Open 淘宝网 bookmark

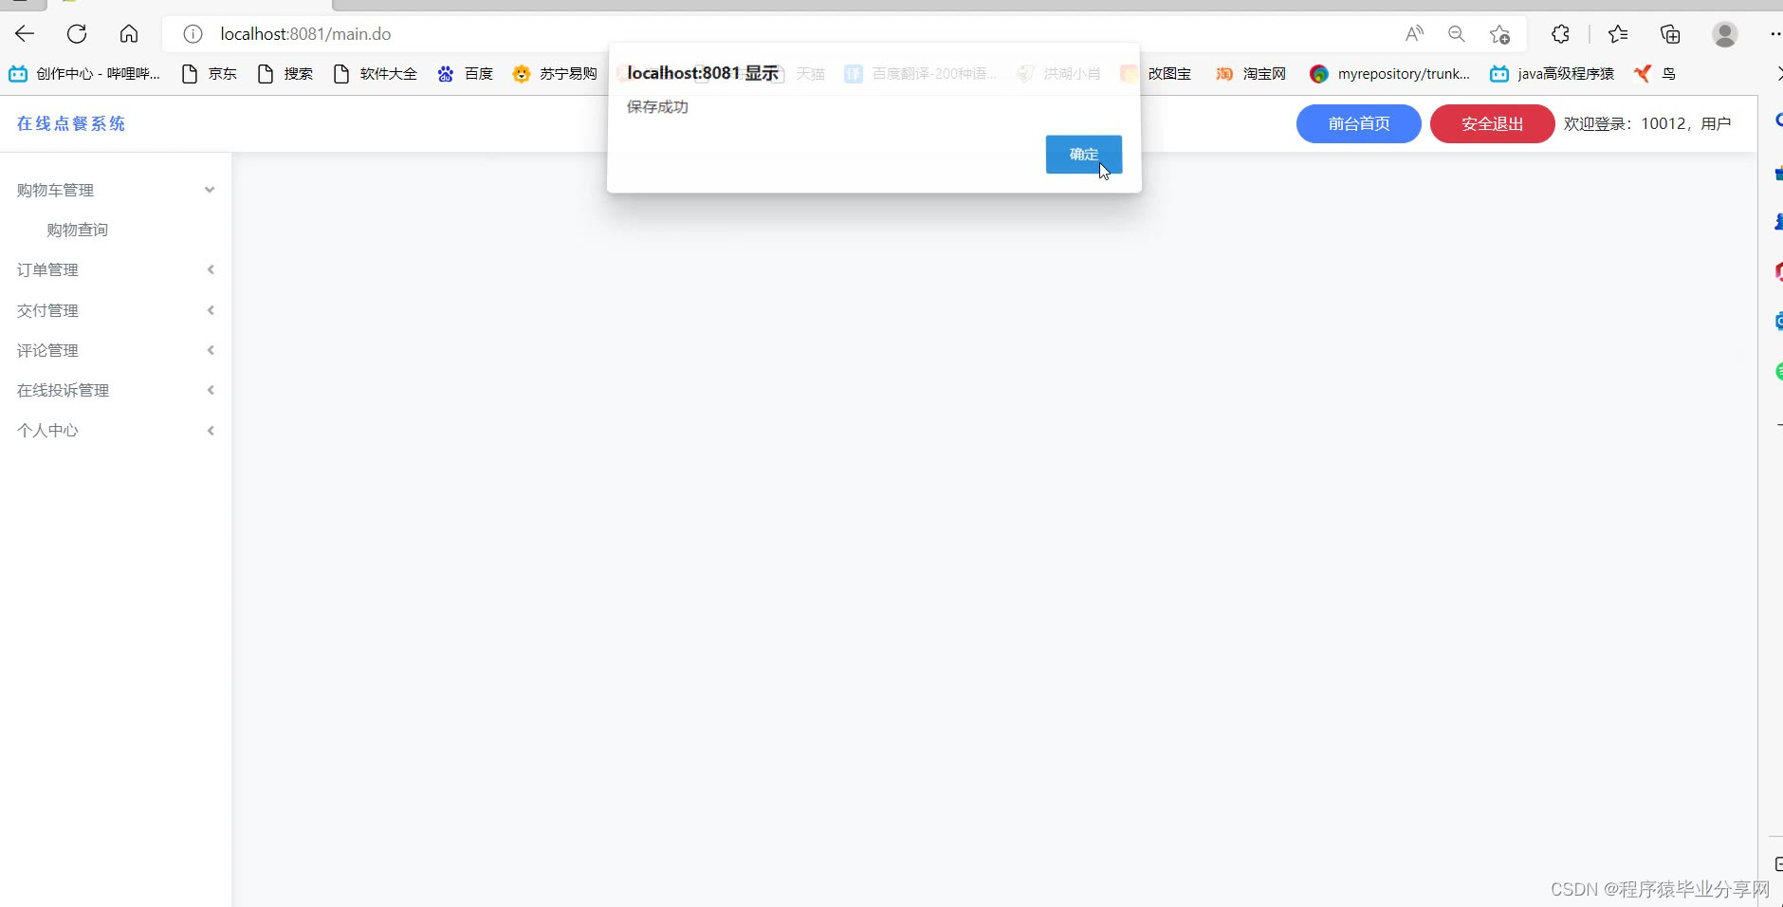coord(1251,73)
